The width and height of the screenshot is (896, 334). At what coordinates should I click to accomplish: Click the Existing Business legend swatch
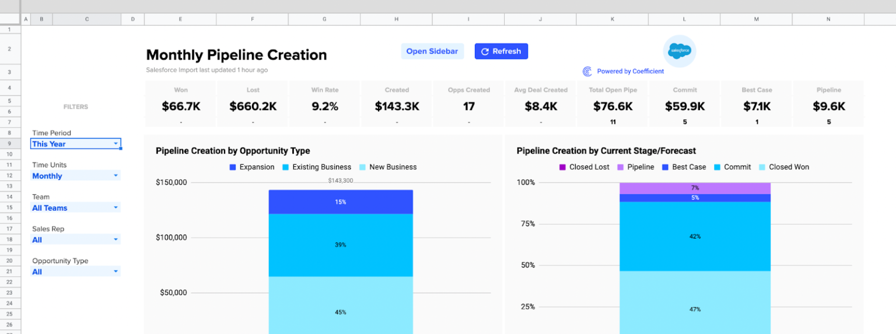[x=286, y=167]
